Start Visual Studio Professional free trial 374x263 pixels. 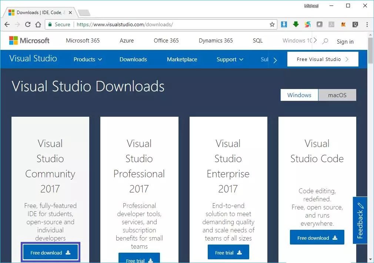[139, 258]
